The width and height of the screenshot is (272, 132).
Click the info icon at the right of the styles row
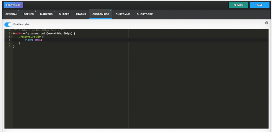(x=267, y=23)
